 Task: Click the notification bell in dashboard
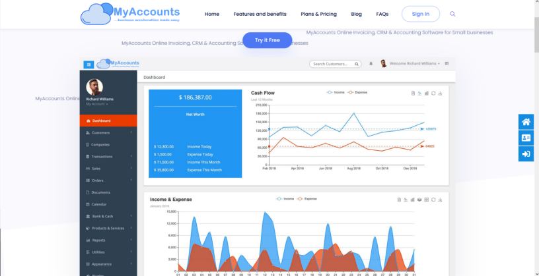tap(371, 64)
